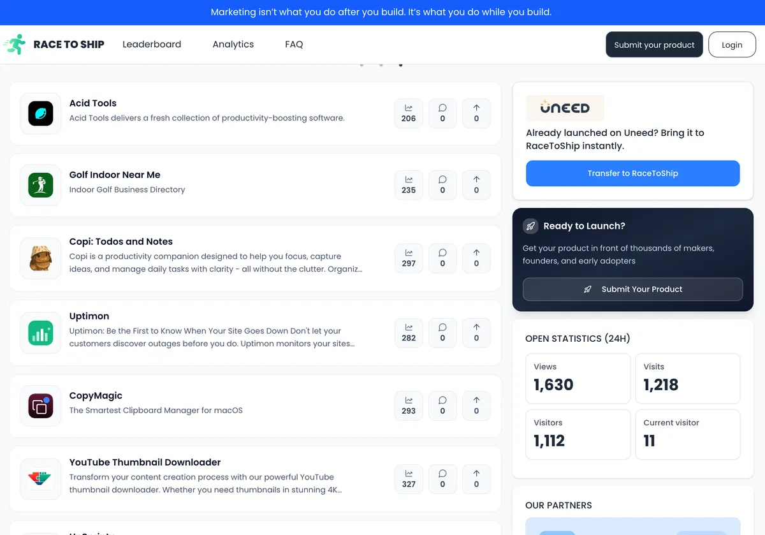Open the Golf Indoor Near Me title link
Screen dimensions: 765x535
coord(115,175)
